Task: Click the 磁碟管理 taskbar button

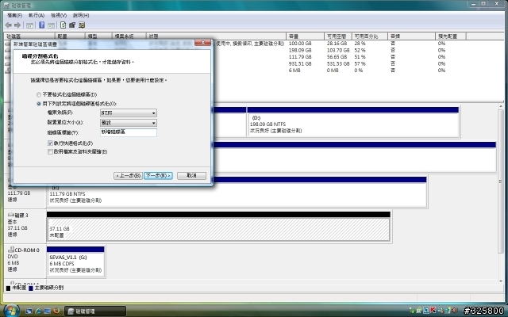Action: (x=95, y=311)
